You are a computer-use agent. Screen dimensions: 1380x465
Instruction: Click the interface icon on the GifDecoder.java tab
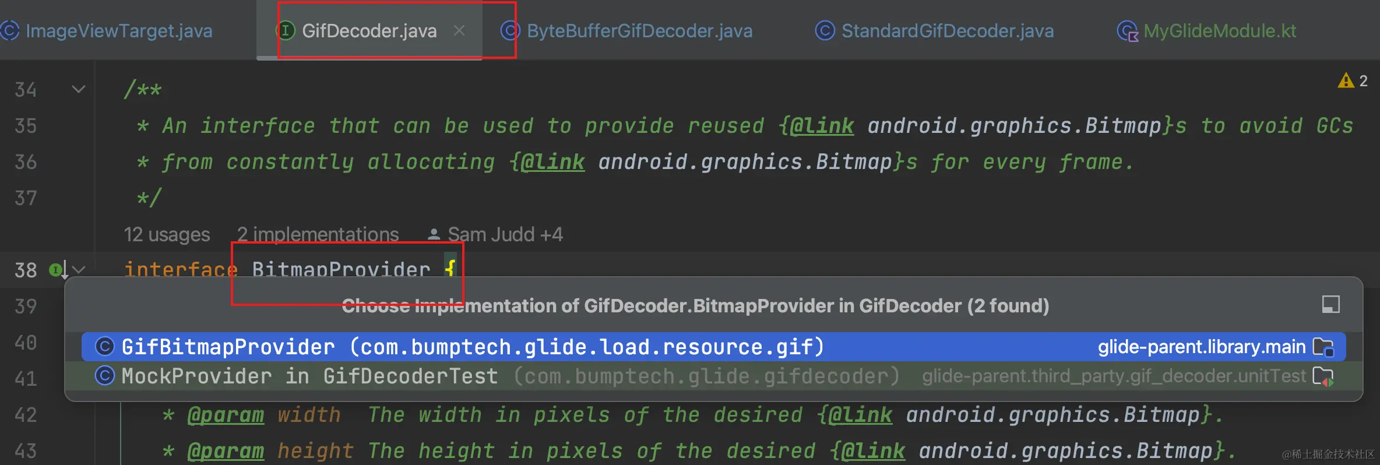coord(286,30)
